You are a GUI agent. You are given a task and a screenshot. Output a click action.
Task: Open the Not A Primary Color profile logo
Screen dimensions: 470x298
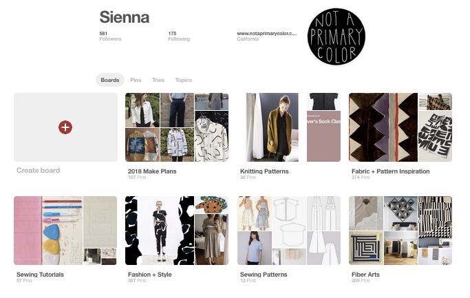click(337, 36)
